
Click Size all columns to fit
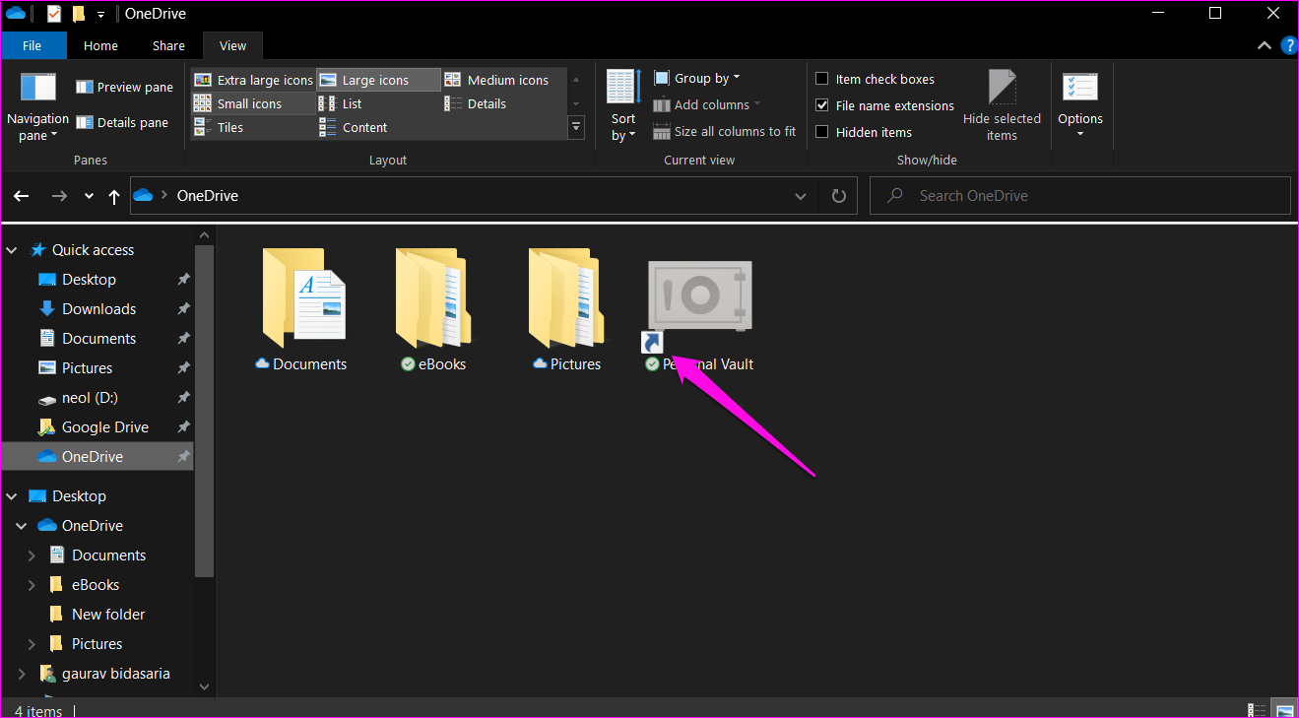724,131
